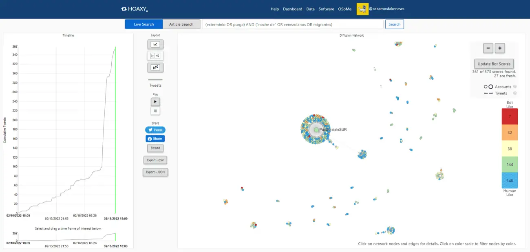The height and width of the screenshot is (252, 530).
Task: Switch to Live Search mode
Action: (x=144, y=24)
